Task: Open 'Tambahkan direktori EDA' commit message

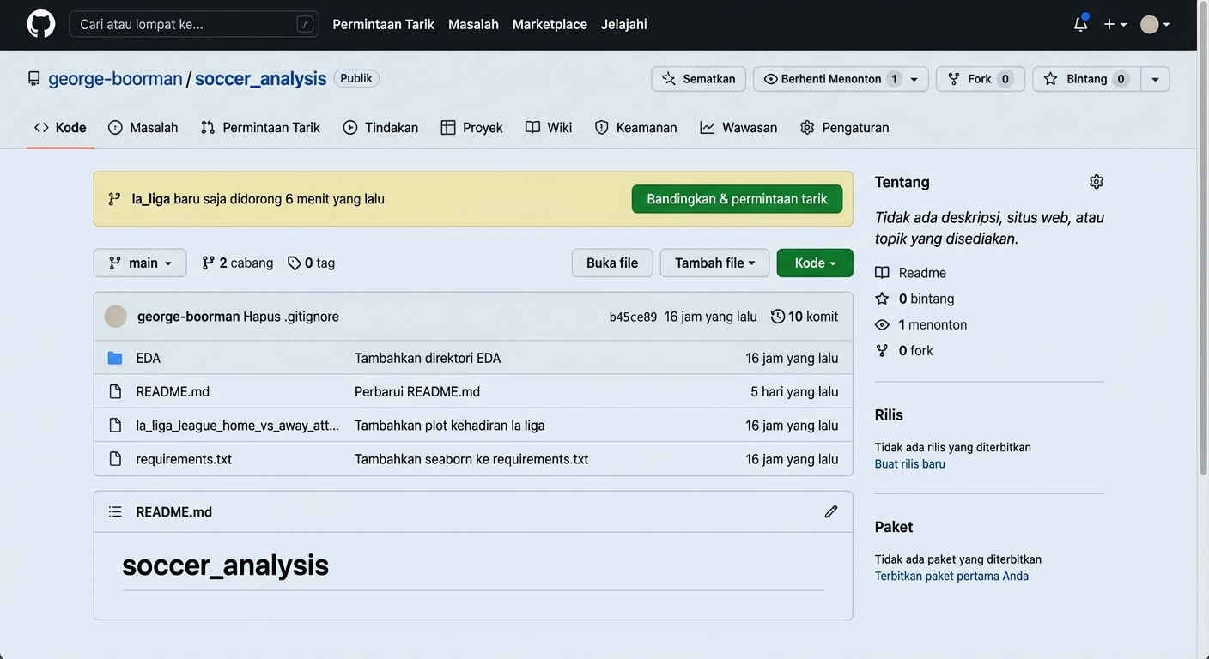Action: coord(428,359)
